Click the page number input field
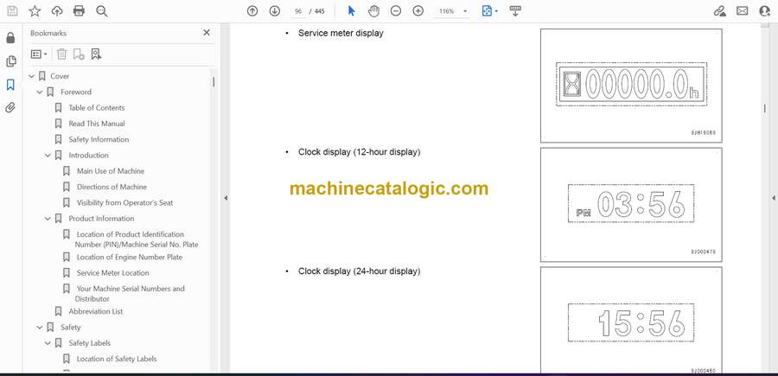The height and width of the screenshot is (376, 778). [299, 11]
